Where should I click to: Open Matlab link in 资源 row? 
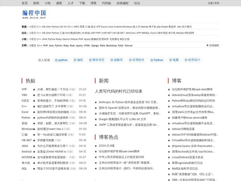[145, 27]
